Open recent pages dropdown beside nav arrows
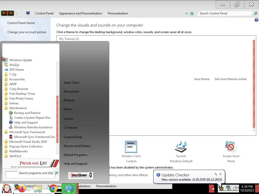Viewport: 259px width, 194px height. tap(17, 14)
